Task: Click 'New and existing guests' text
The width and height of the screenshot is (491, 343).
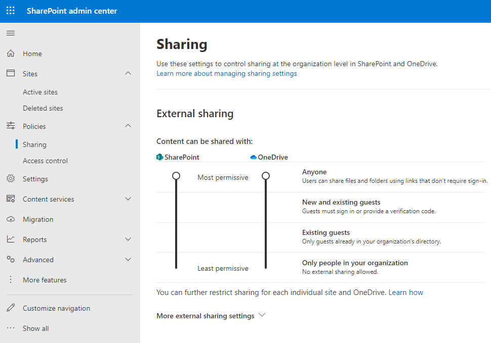Action: (x=341, y=202)
